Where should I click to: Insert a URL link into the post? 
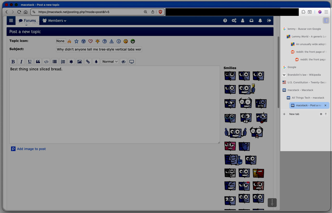pos(88,61)
